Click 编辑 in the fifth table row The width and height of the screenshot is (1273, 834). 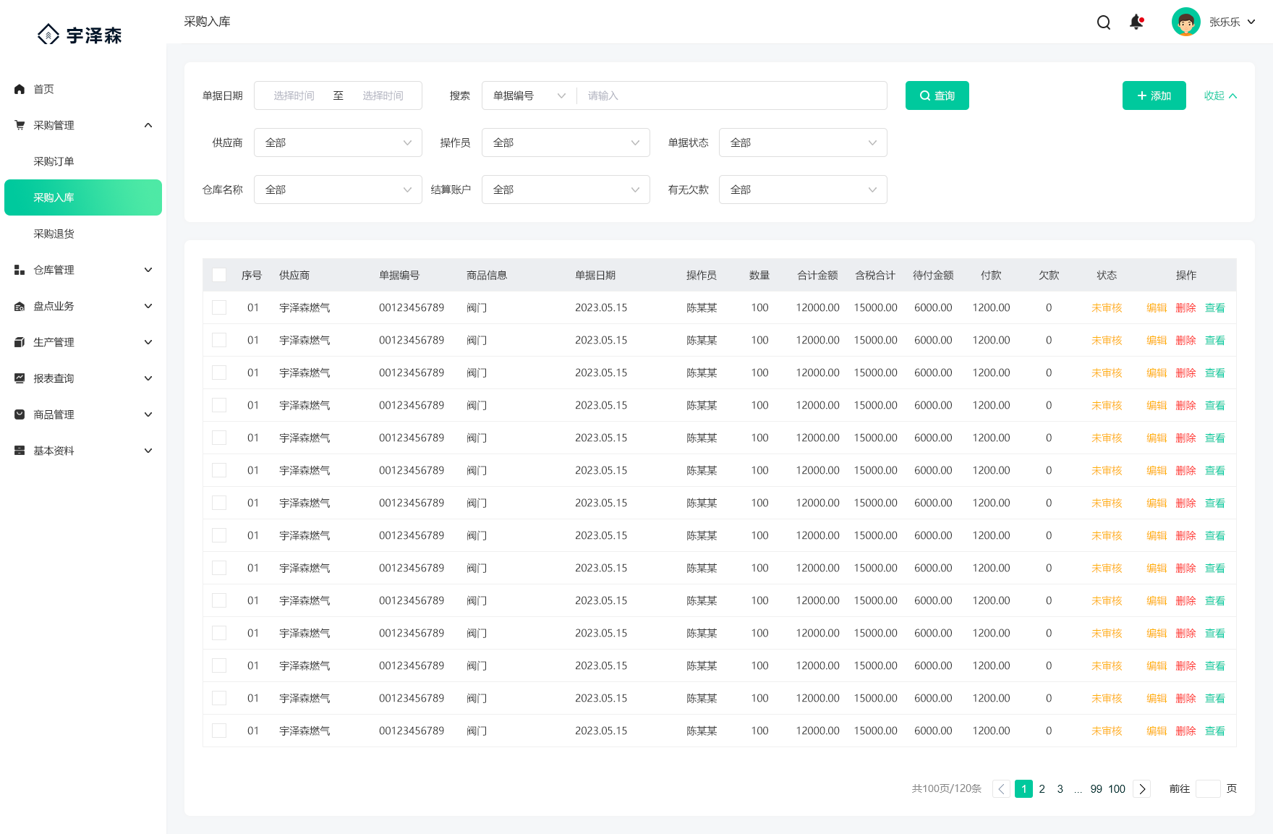click(x=1157, y=438)
